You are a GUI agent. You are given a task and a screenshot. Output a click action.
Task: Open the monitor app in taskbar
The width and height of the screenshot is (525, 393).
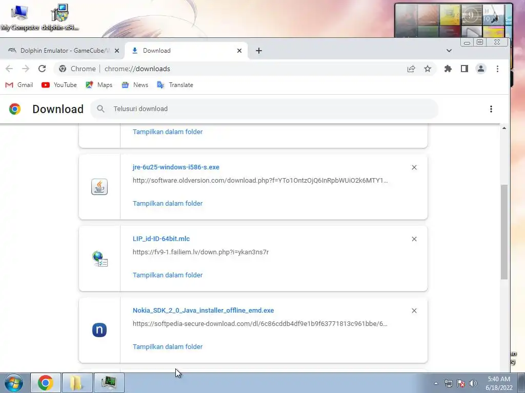tap(109, 383)
